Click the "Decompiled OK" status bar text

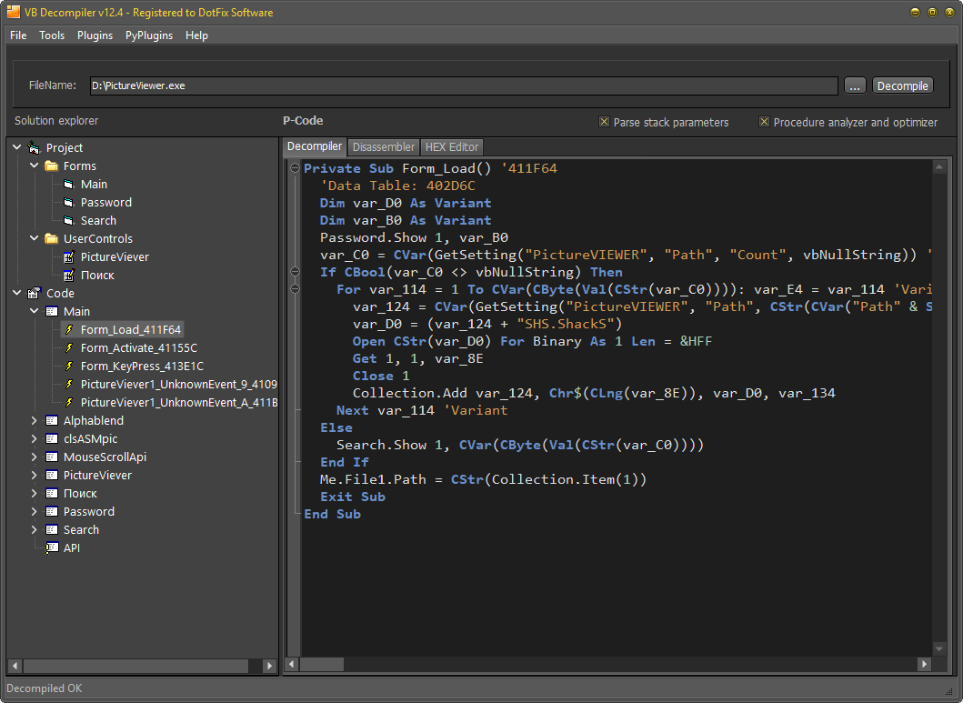tap(45, 688)
